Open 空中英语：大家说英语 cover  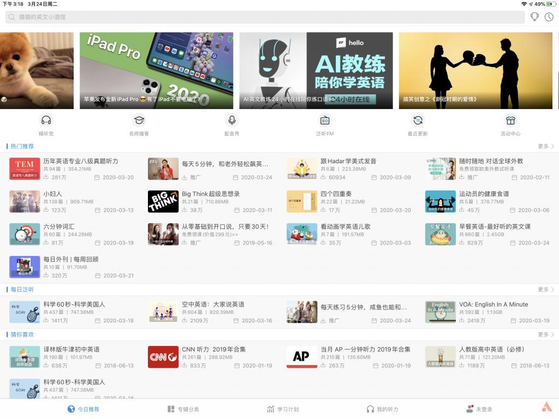163,312
